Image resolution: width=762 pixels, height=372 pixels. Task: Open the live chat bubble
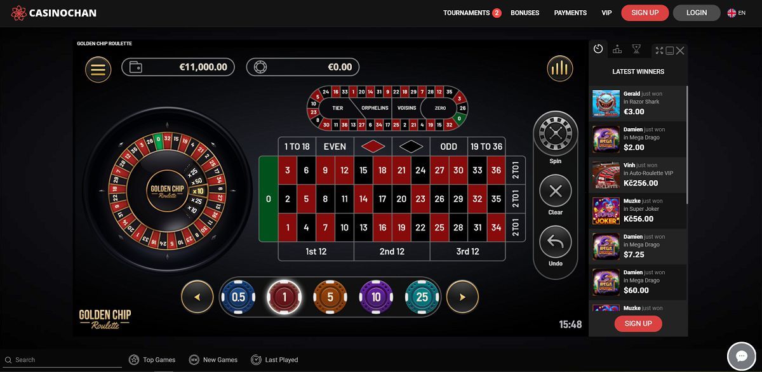[740, 355]
